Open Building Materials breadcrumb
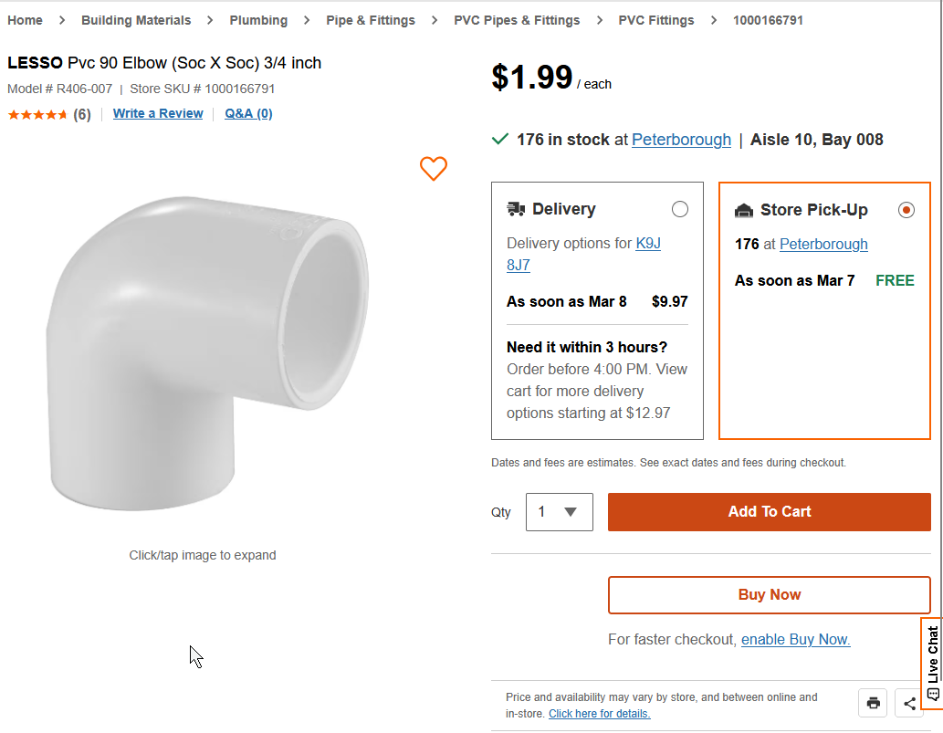The width and height of the screenshot is (943, 733). (x=136, y=20)
